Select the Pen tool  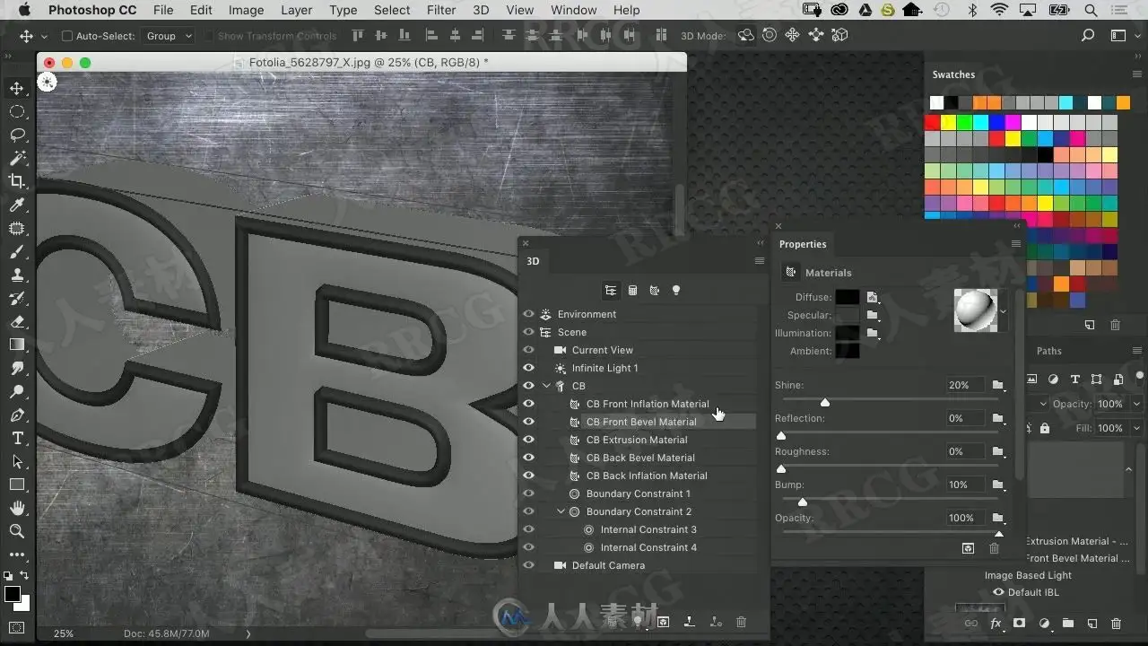17,415
